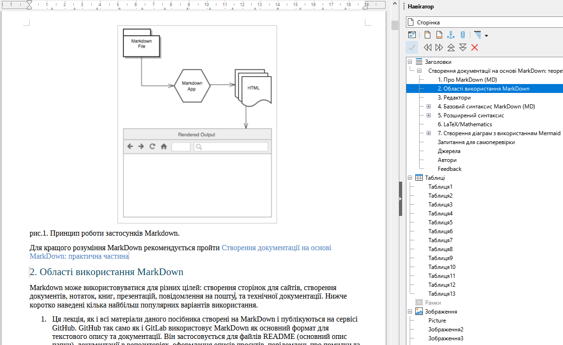
Task: Click the Set Reminder paperclip icon
Action: click(462, 35)
